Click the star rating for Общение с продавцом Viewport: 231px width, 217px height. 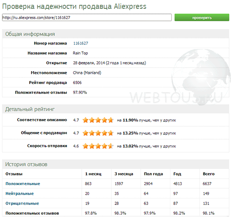coord(98,133)
